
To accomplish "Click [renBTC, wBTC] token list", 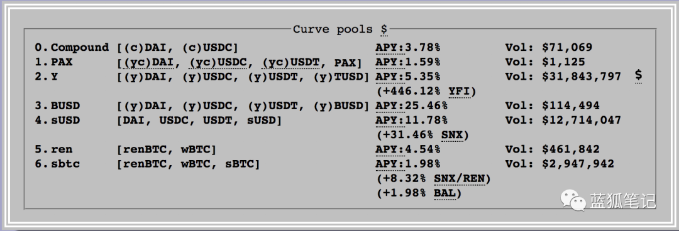I will point(167,149).
